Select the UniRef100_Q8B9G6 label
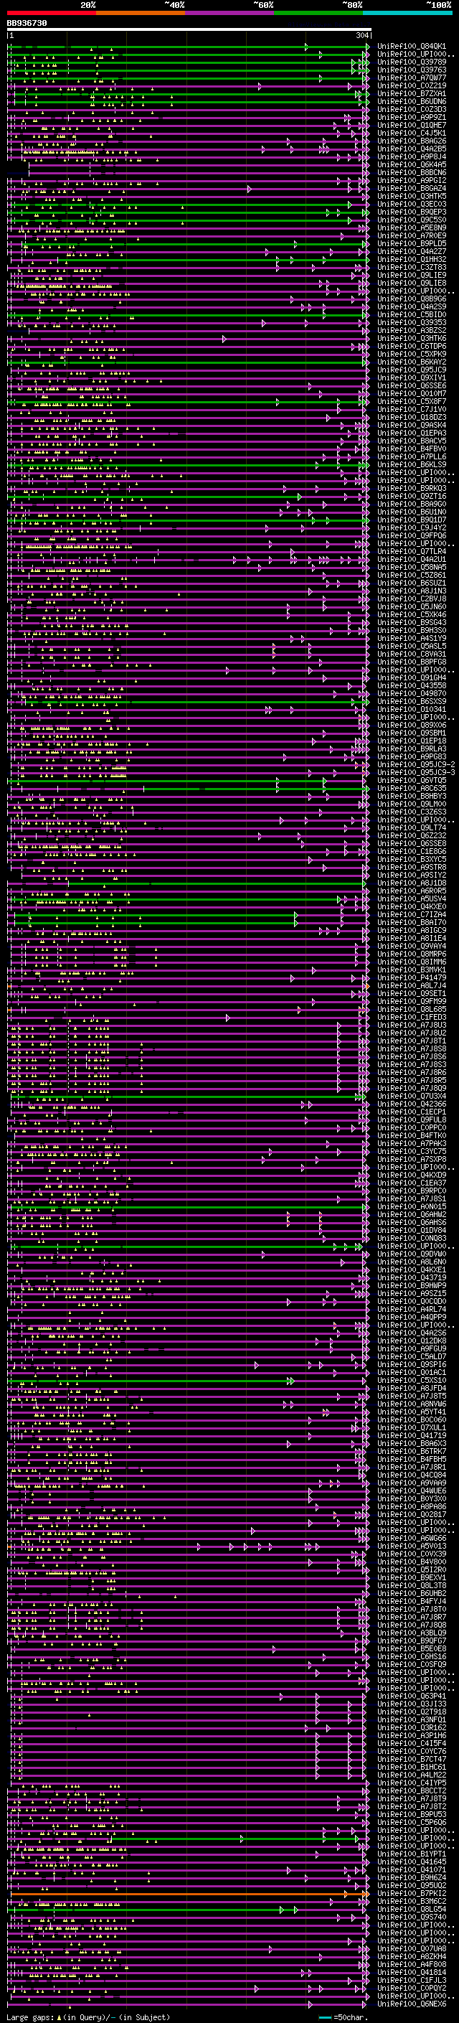This screenshot has height=2023, width=459. click(412, 299)
